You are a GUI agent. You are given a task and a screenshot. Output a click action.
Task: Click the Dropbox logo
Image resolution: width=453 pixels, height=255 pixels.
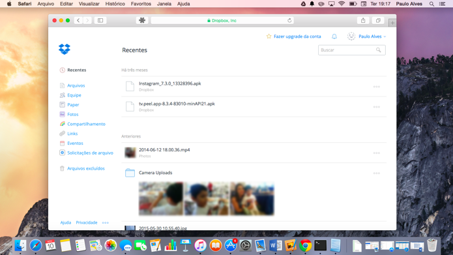[x=65, y=49]
